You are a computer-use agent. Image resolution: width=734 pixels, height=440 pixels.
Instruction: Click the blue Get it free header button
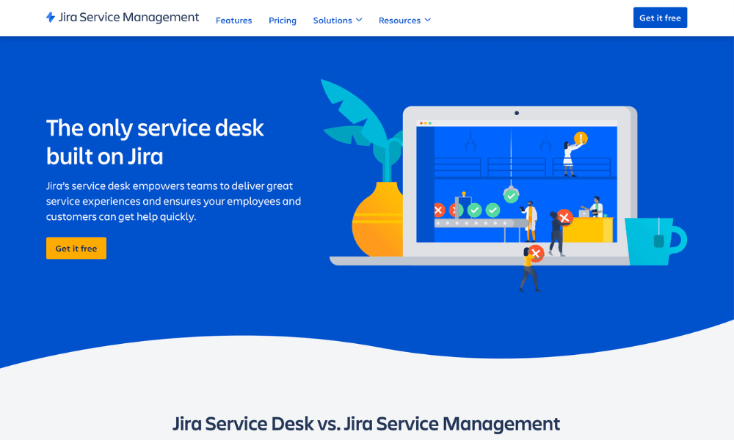tap(660, 18)
